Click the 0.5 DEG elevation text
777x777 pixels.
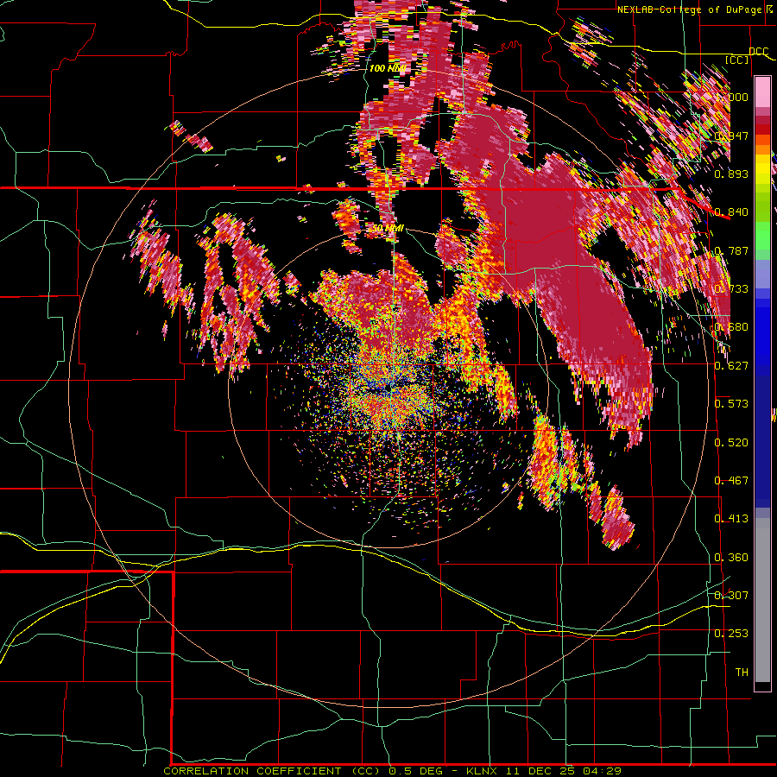point(416,771)
